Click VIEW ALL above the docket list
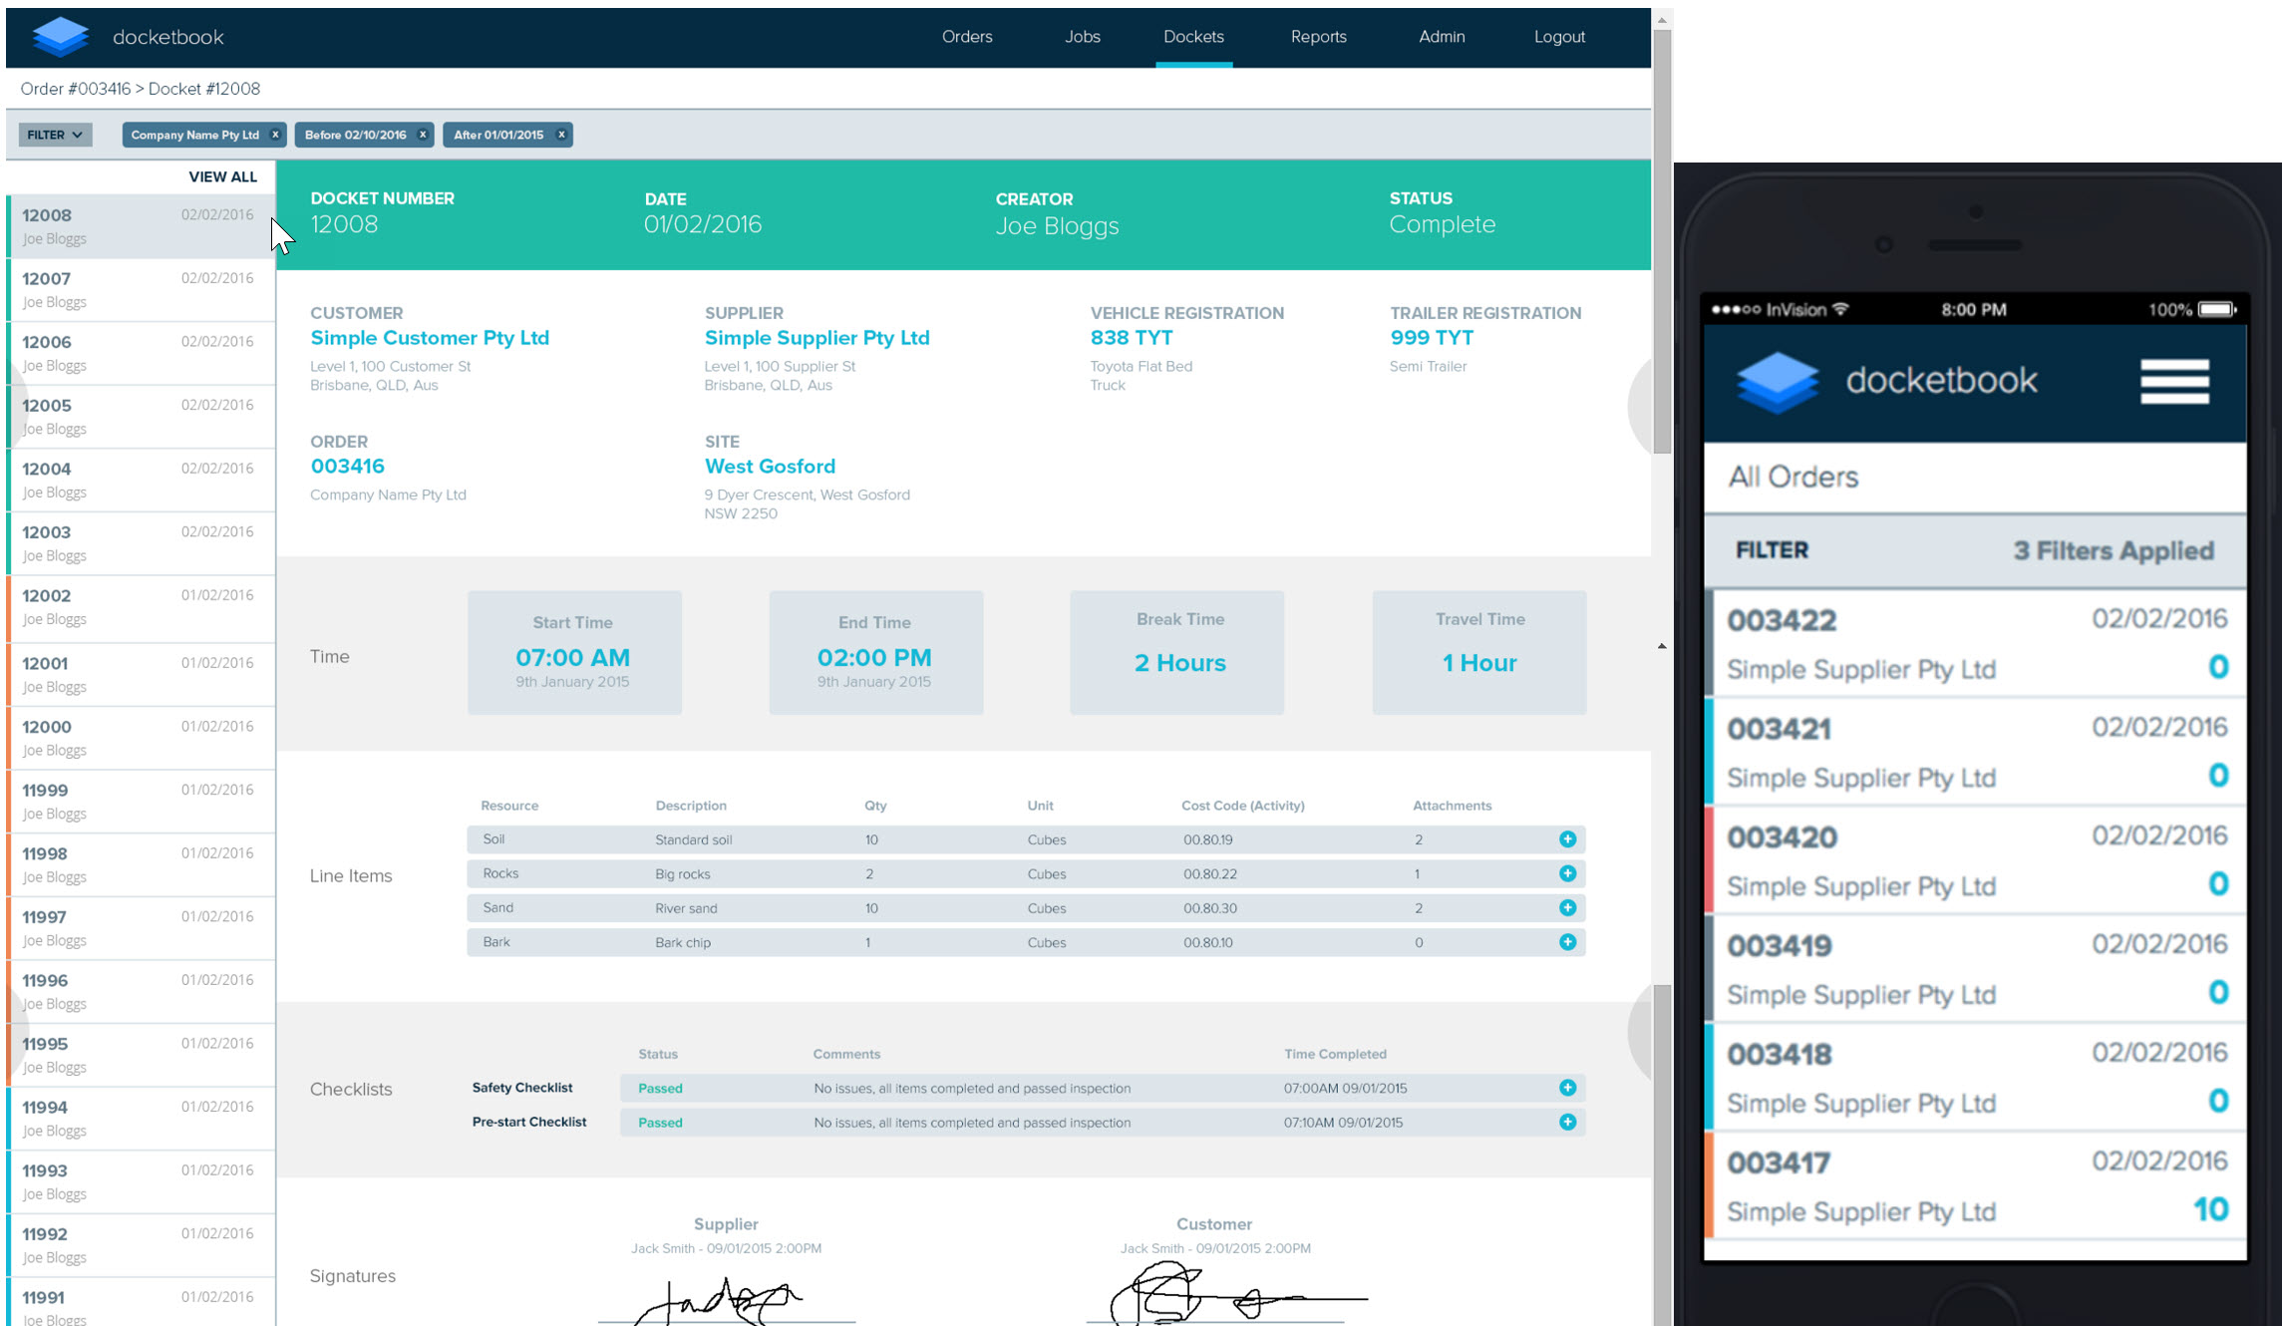 coord(222,176)
